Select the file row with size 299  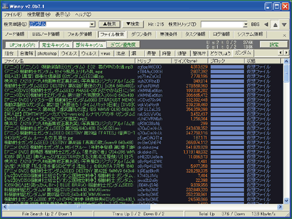pyautogui.click(x=143, y=123)
